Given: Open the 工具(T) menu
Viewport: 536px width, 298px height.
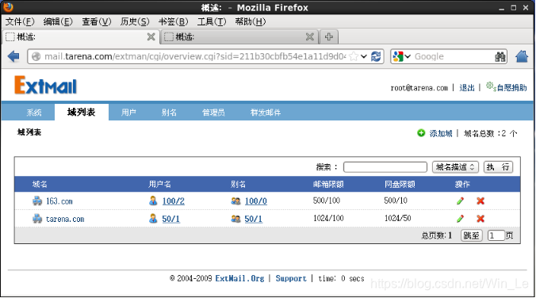Looking at the screenshot, I should click(212, 22).
